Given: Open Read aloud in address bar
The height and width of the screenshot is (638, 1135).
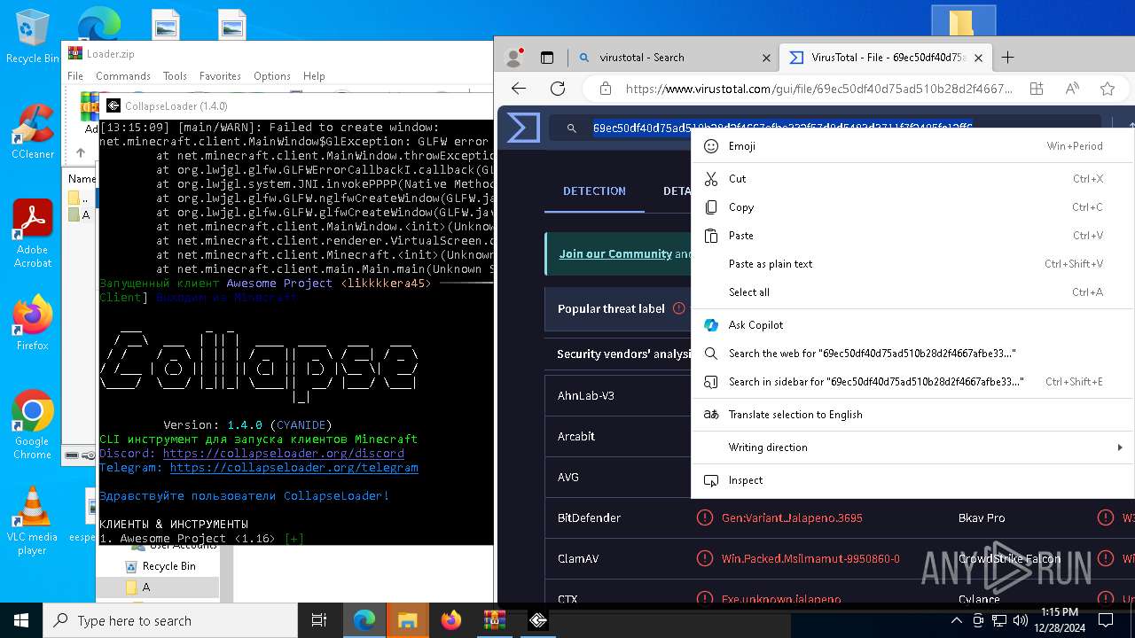Looking at the screenshot, I should click(x=1072, y=89).
